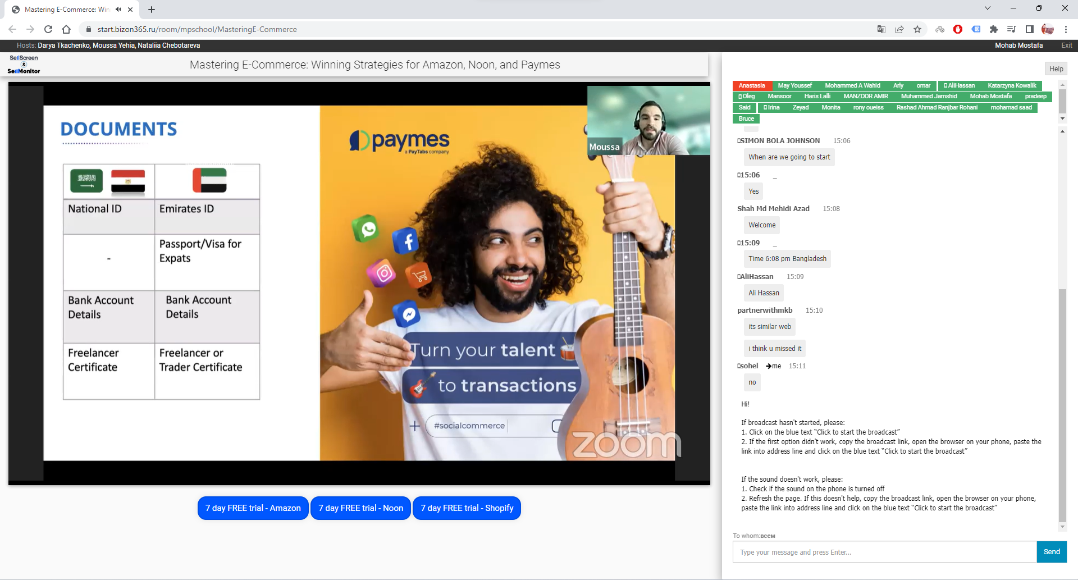Click the address bar URL
Viewport: 1078px width, 580px height.
[197, 29]
